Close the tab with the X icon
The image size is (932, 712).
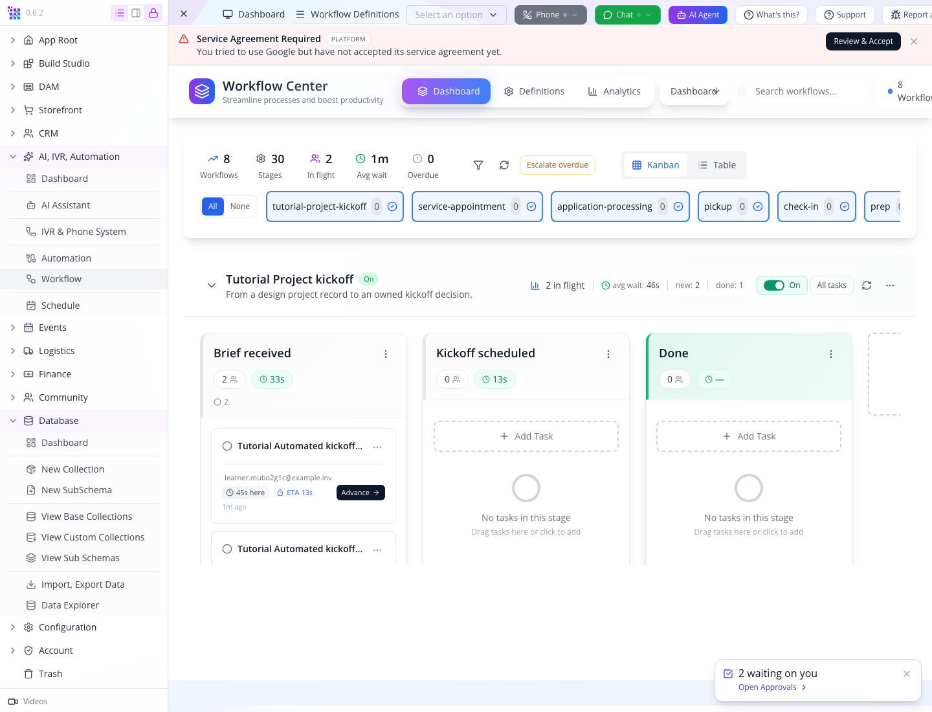184,14
